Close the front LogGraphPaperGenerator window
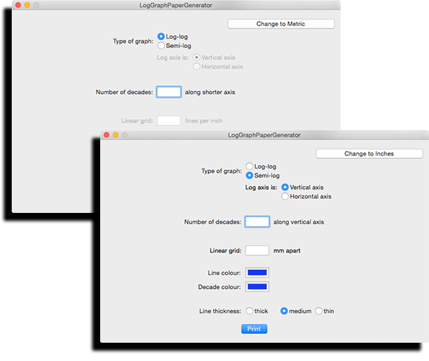This screenshot has width=429, height=361. click(x=107, y=135)
